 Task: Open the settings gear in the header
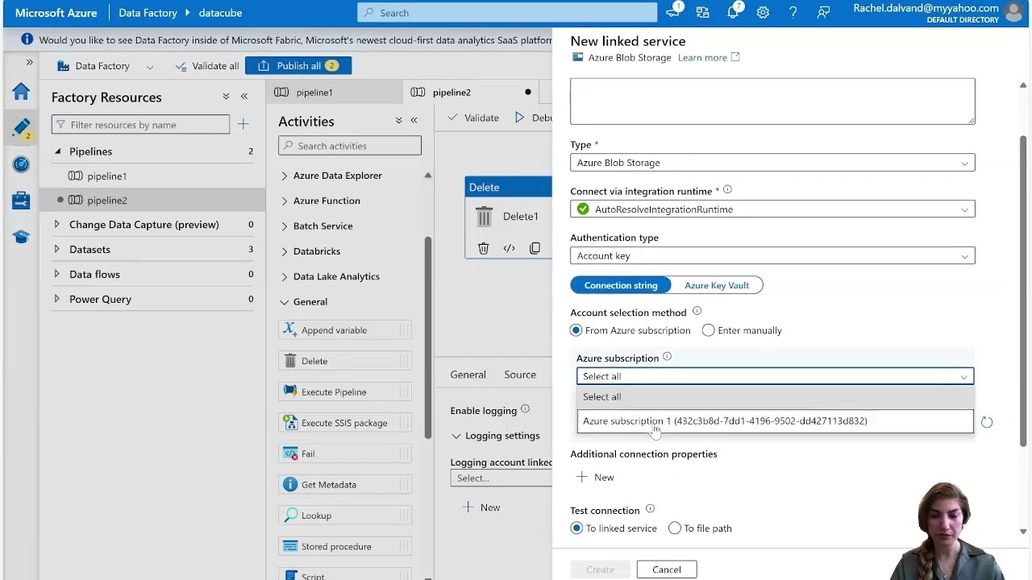pyautogui.click(x=763, y=13)
